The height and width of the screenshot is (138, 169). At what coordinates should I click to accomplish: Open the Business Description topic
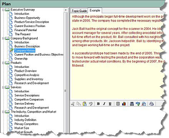point(27,46)
